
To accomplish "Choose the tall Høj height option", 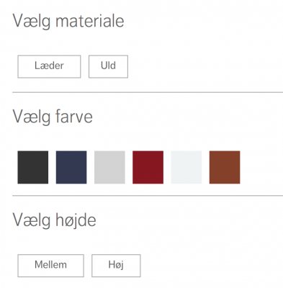I will point(116,266).
